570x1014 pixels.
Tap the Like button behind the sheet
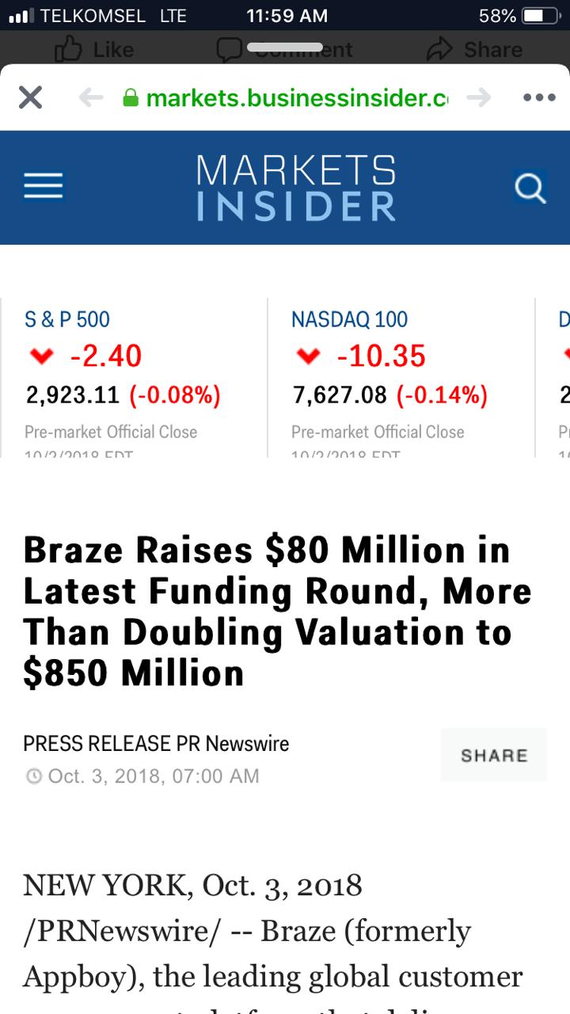93,50
